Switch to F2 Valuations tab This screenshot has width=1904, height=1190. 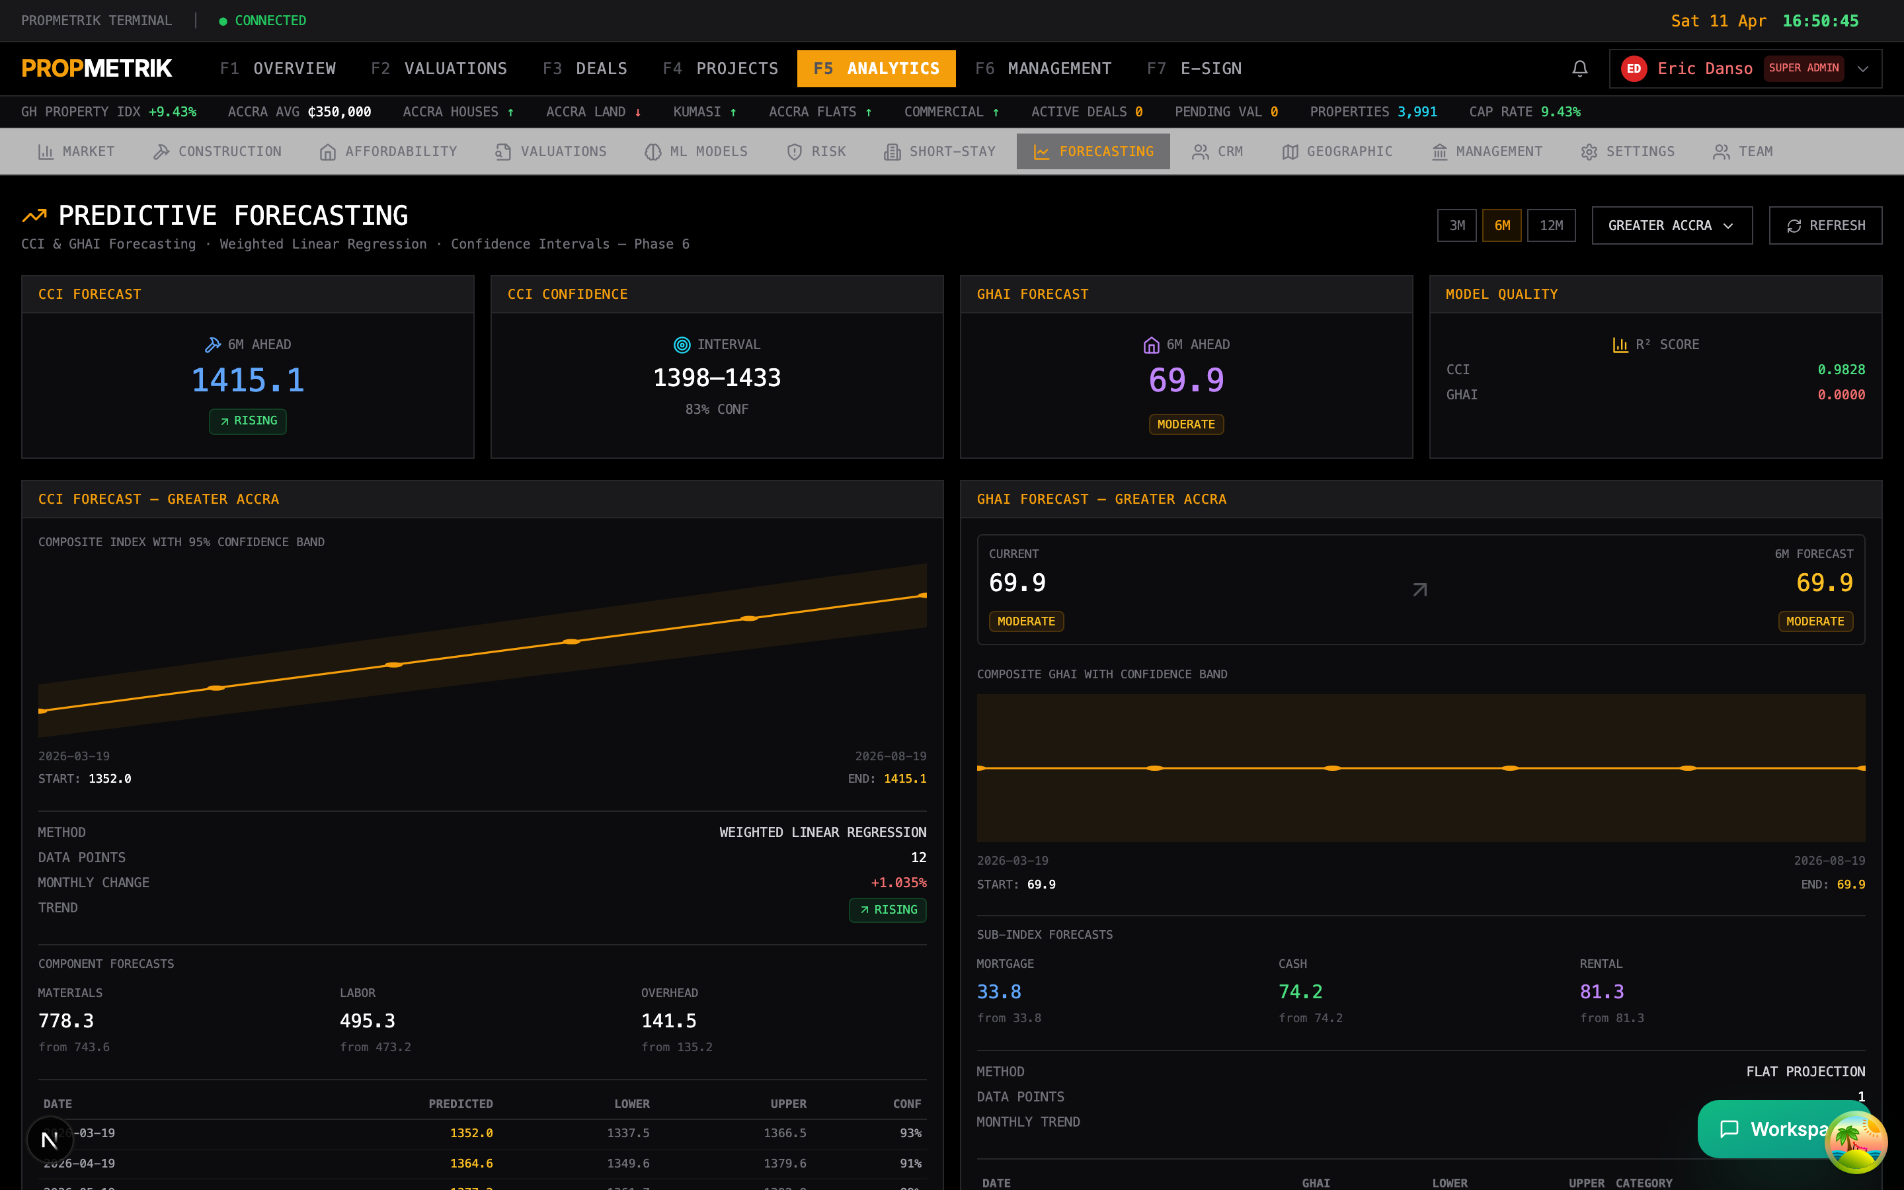(439, 69)
